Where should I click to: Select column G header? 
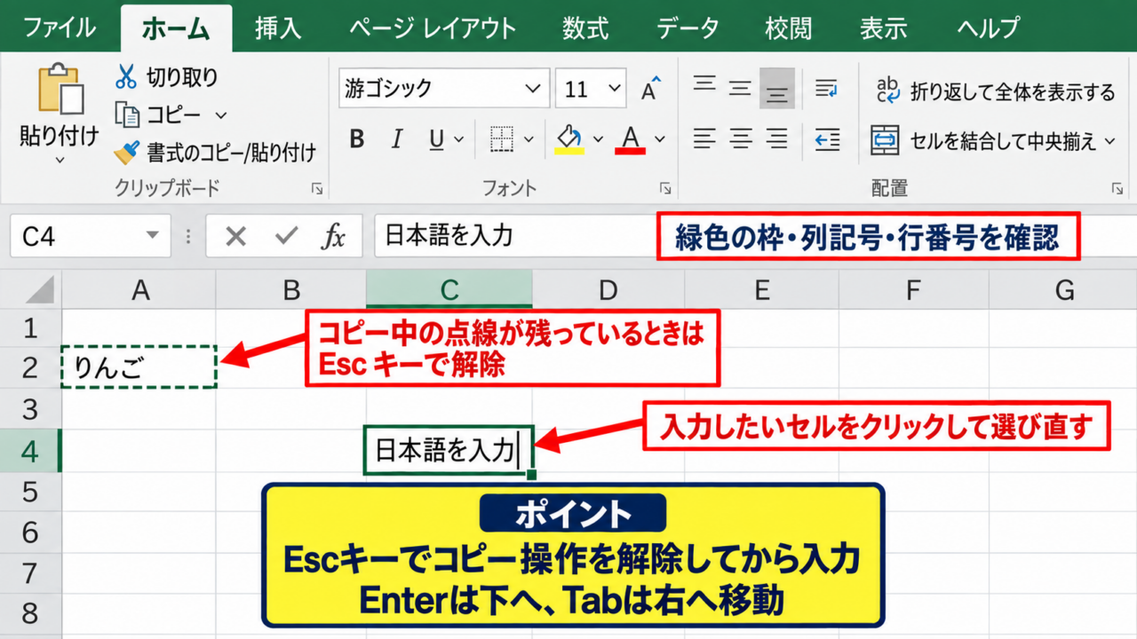point(1063,289)
